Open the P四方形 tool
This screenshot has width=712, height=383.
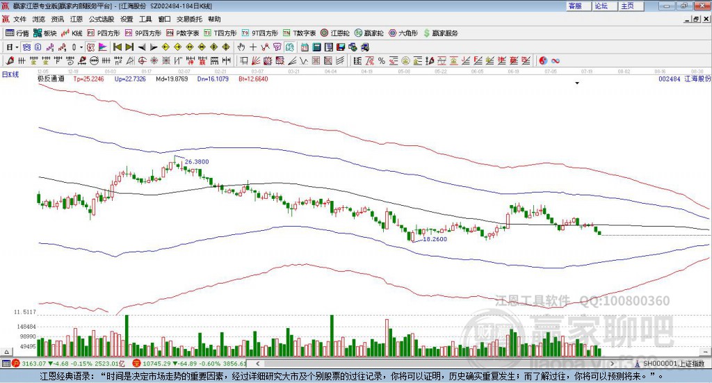(104, 33)
